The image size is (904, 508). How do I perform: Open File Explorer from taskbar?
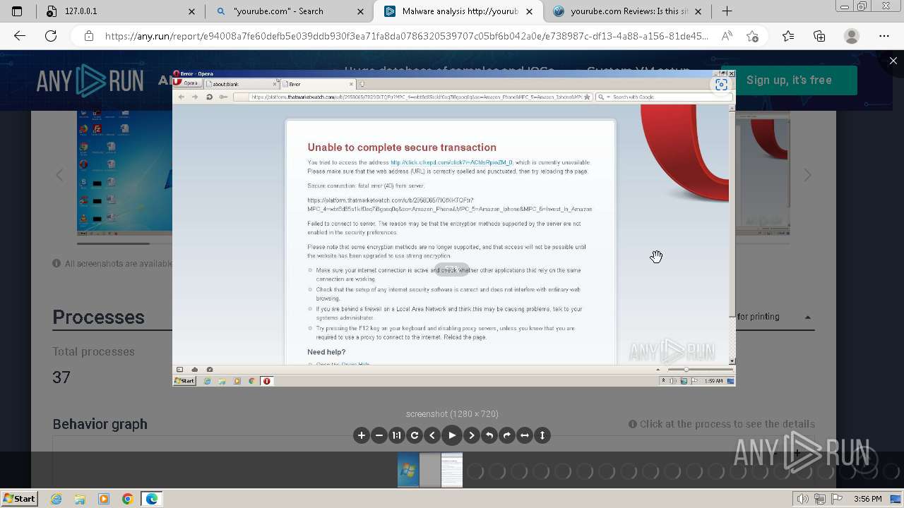coord(80,499)
